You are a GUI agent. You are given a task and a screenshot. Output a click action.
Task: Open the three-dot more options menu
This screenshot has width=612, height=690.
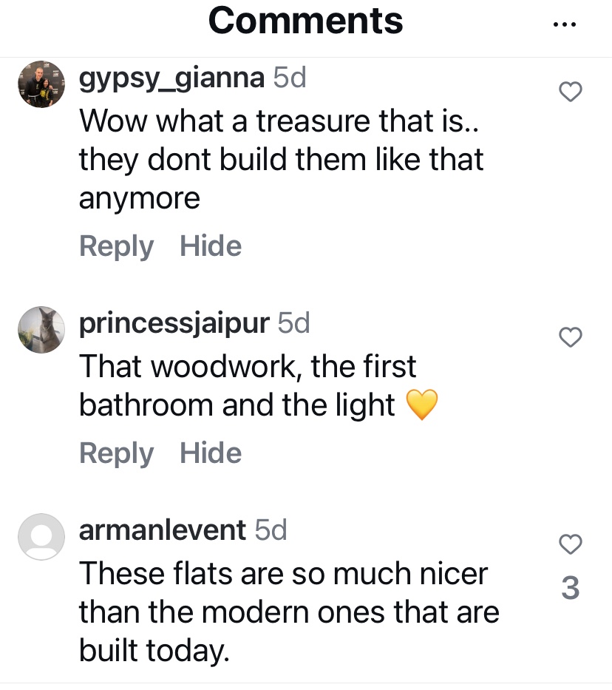click(x=563, y=24)
